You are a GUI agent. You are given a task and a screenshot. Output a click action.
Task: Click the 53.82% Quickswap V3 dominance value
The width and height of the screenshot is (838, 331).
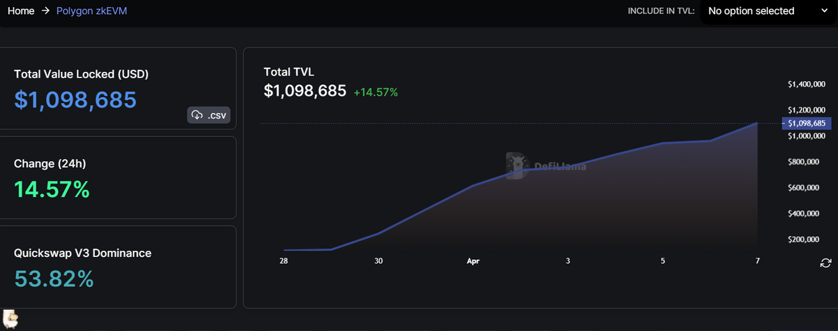[x=54, y=279]
